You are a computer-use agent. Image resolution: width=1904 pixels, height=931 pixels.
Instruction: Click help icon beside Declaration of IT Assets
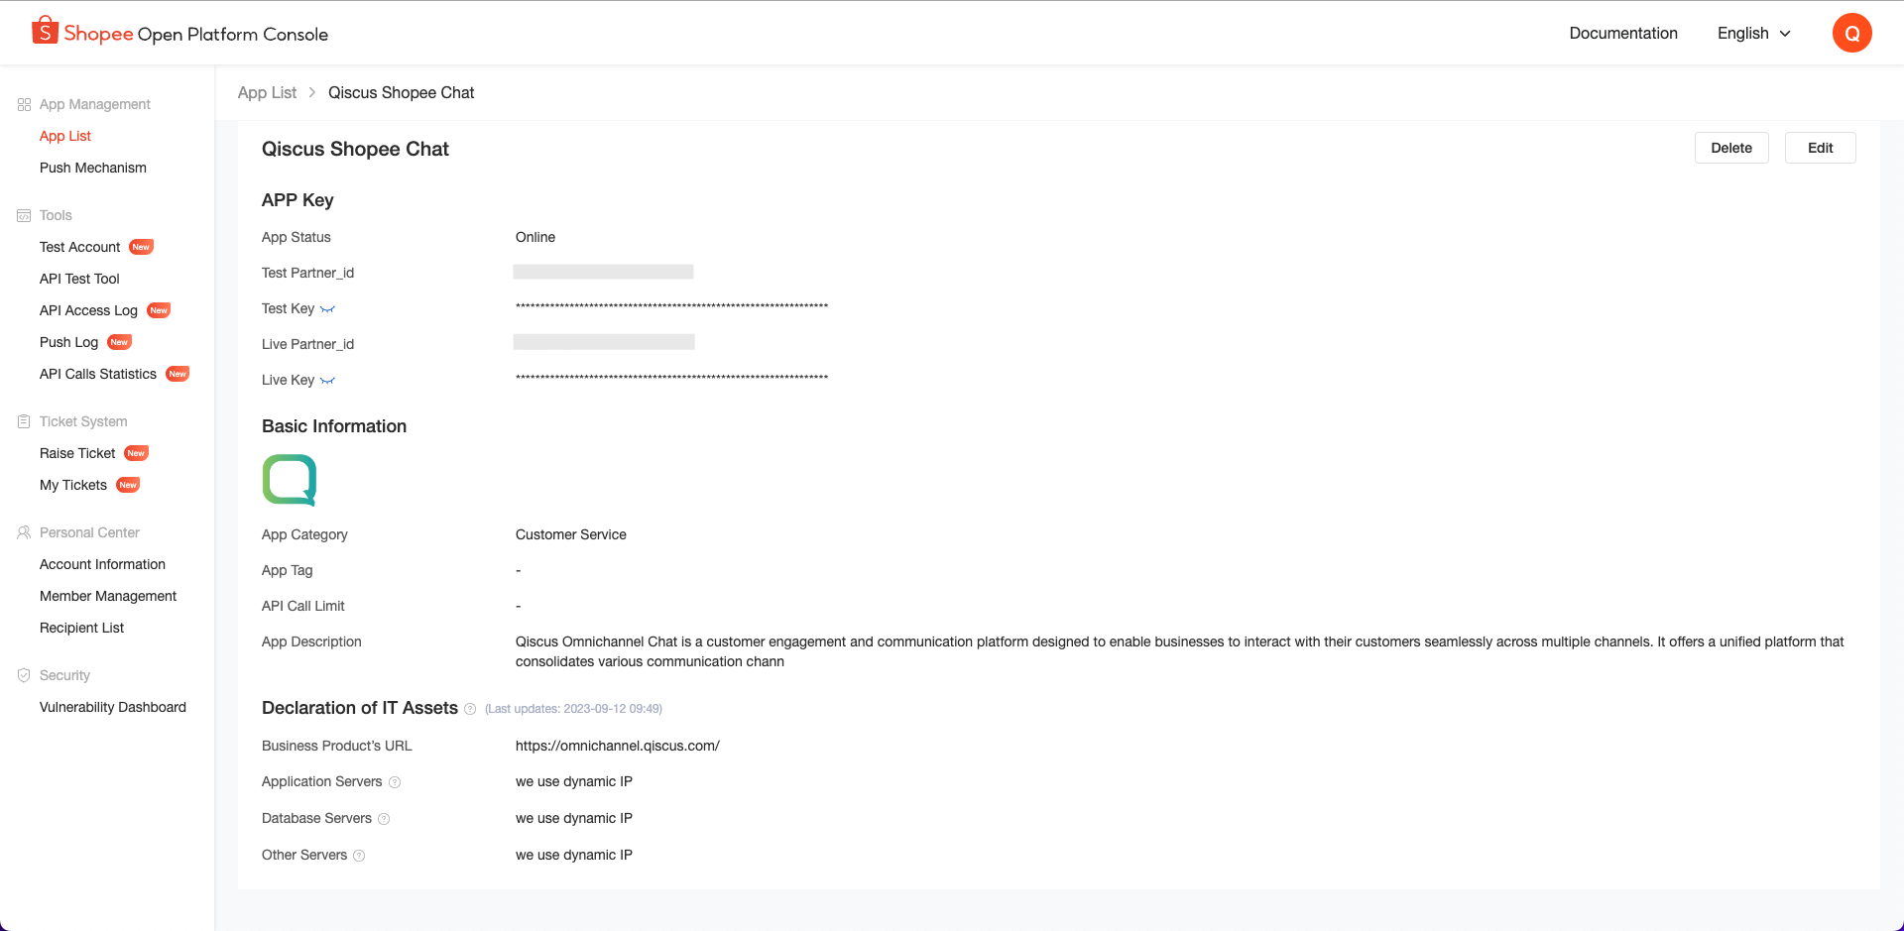(x=470, y=709)
